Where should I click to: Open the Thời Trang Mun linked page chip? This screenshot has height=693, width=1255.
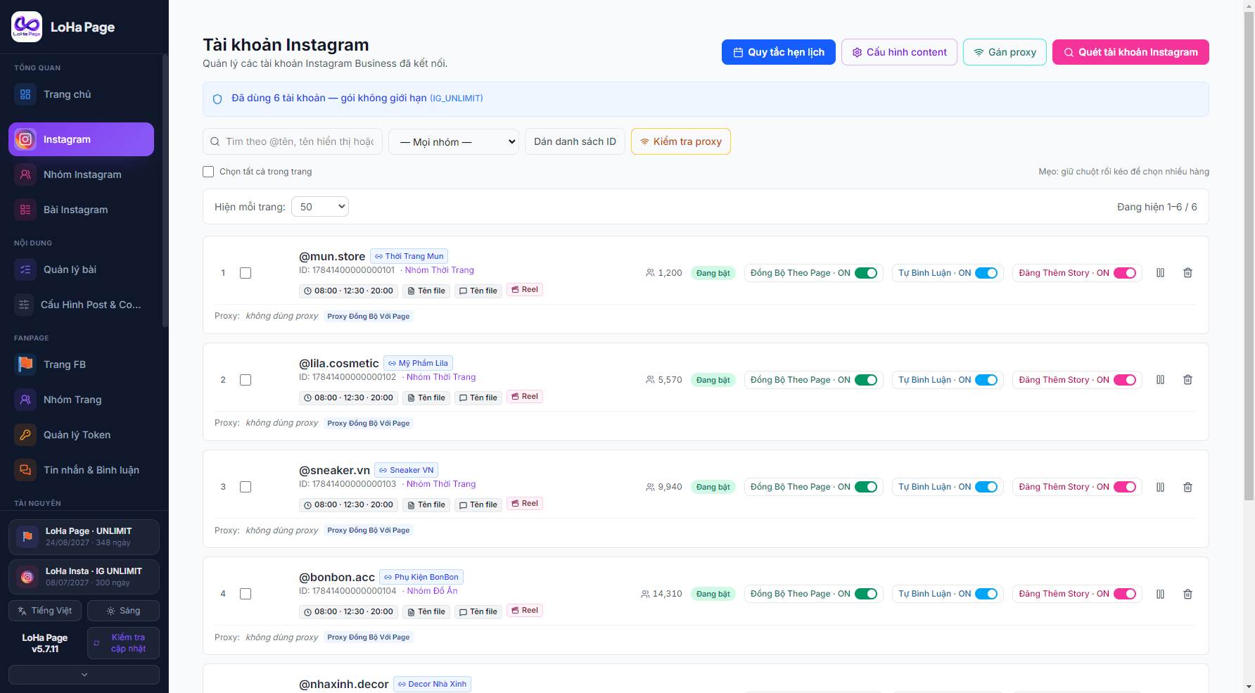pyautogui.click(x=409, y=256)
